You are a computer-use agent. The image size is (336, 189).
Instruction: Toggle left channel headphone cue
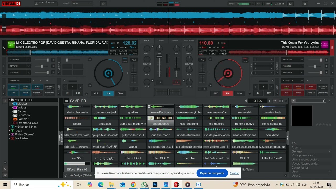point(159,82)
